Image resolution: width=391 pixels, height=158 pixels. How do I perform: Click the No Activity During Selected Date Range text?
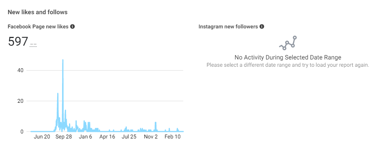[288, 58]
